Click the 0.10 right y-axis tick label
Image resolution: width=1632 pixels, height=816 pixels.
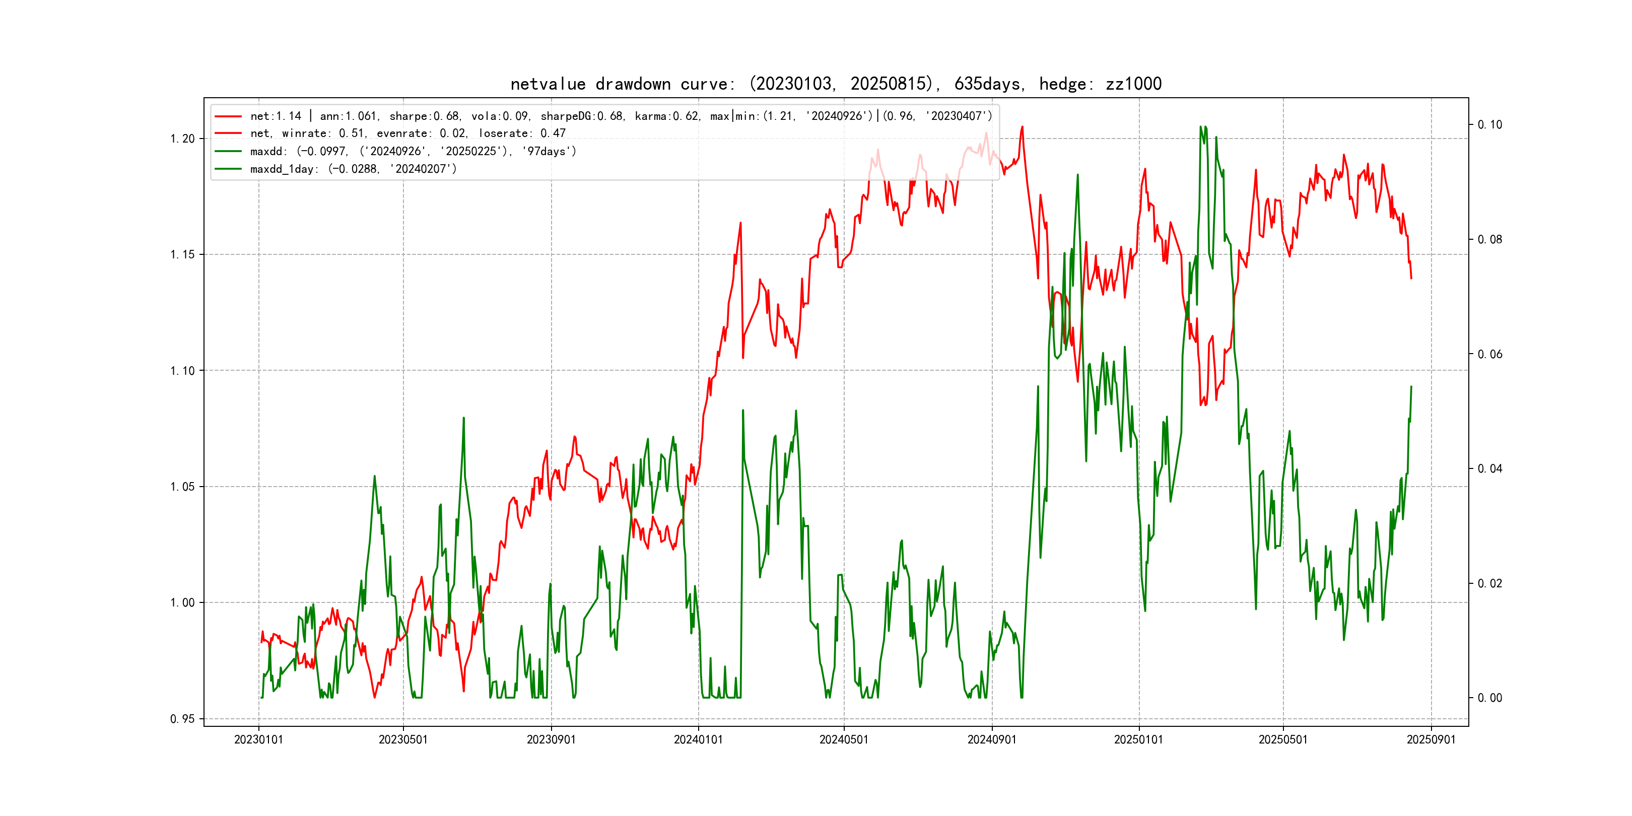point(1489,125)
